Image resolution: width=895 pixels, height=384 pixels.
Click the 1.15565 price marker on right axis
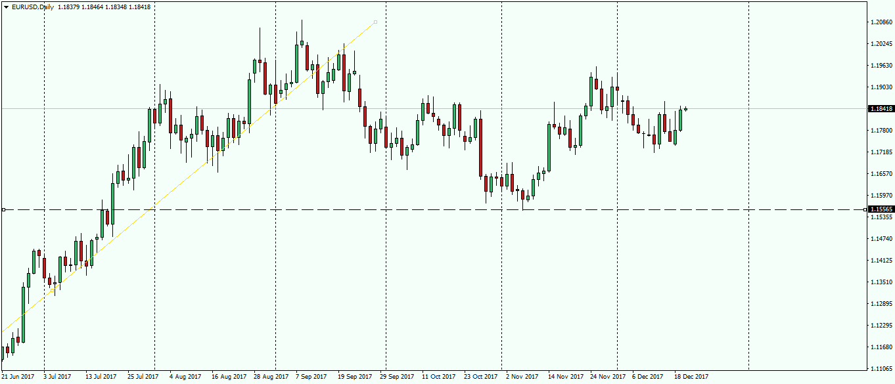[x=880, y=209]
